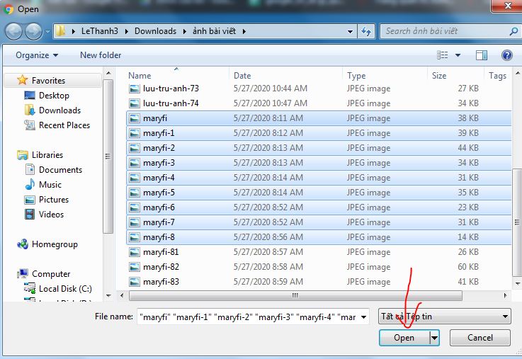Image resolution: width=522 pixels, height=359 pixels.
Task: Click the Favorites star icon
Action: (x=22, y=80)
